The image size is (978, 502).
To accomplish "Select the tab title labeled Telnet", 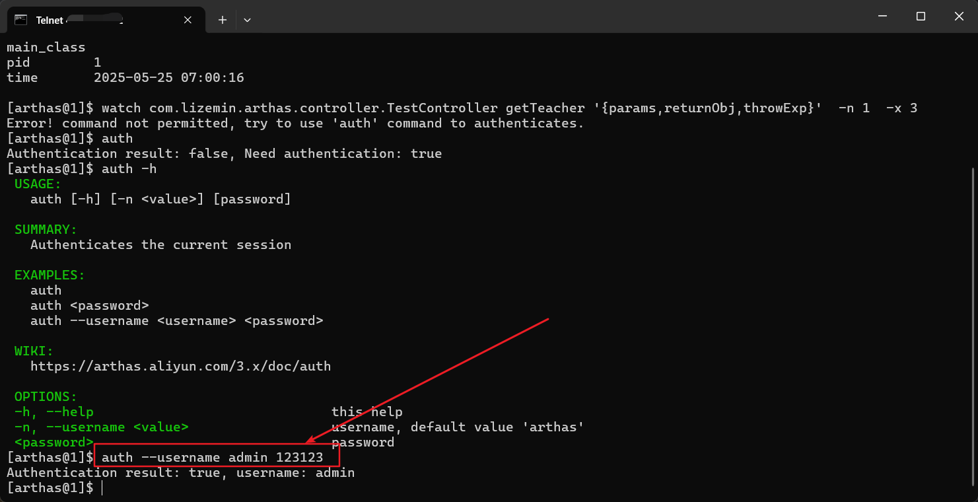I will pos(50,20).
